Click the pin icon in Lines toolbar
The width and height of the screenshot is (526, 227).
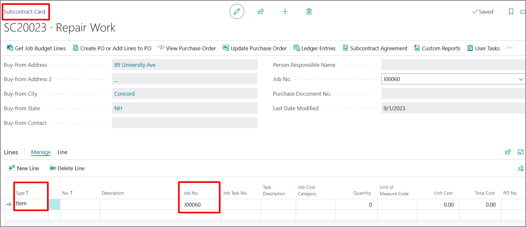tap(520, 168)
